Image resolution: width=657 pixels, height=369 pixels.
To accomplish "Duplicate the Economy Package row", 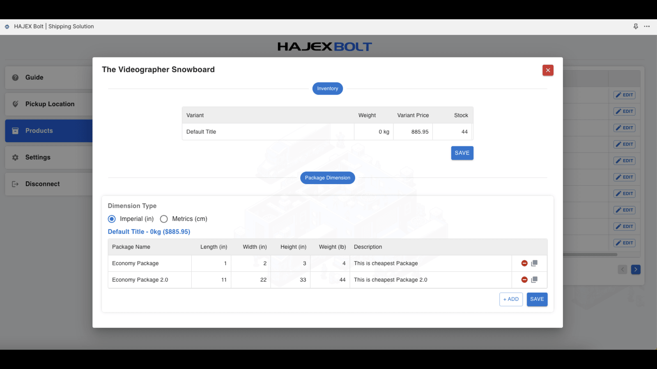I will pyautogui.click(x=534, y=263).
